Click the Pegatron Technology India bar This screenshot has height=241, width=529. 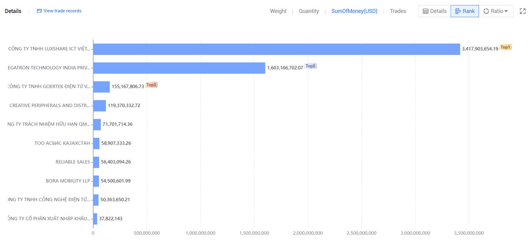pos(179,68)
